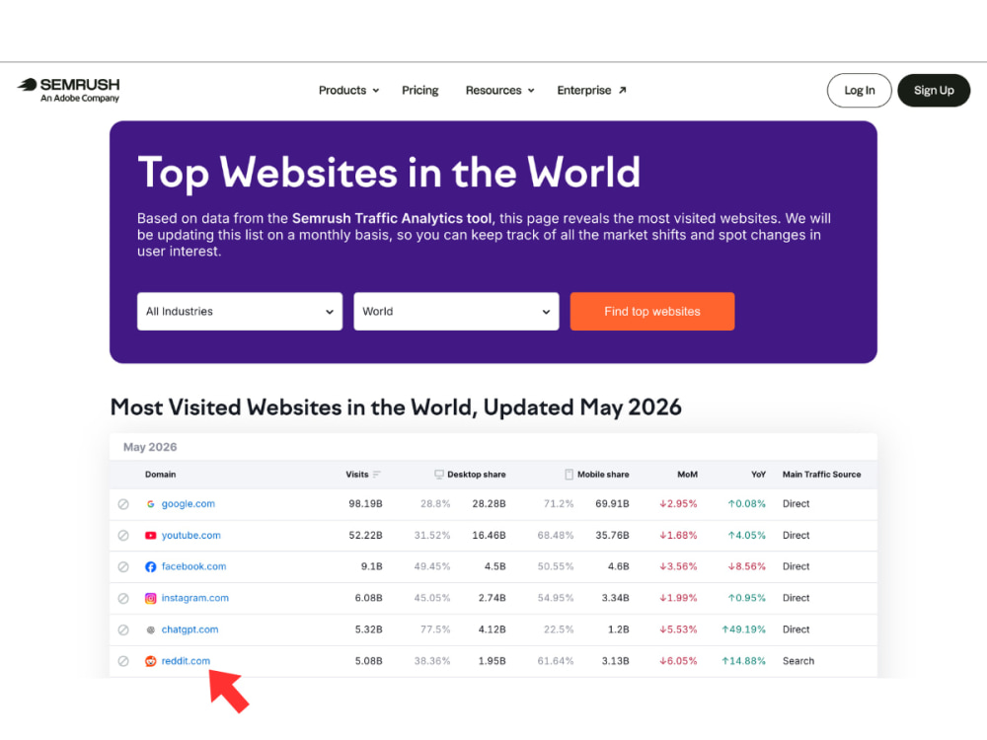Click the Most Visited Websites heading
The height and width of the screenshot is (740, 987).
coord(396,407)
